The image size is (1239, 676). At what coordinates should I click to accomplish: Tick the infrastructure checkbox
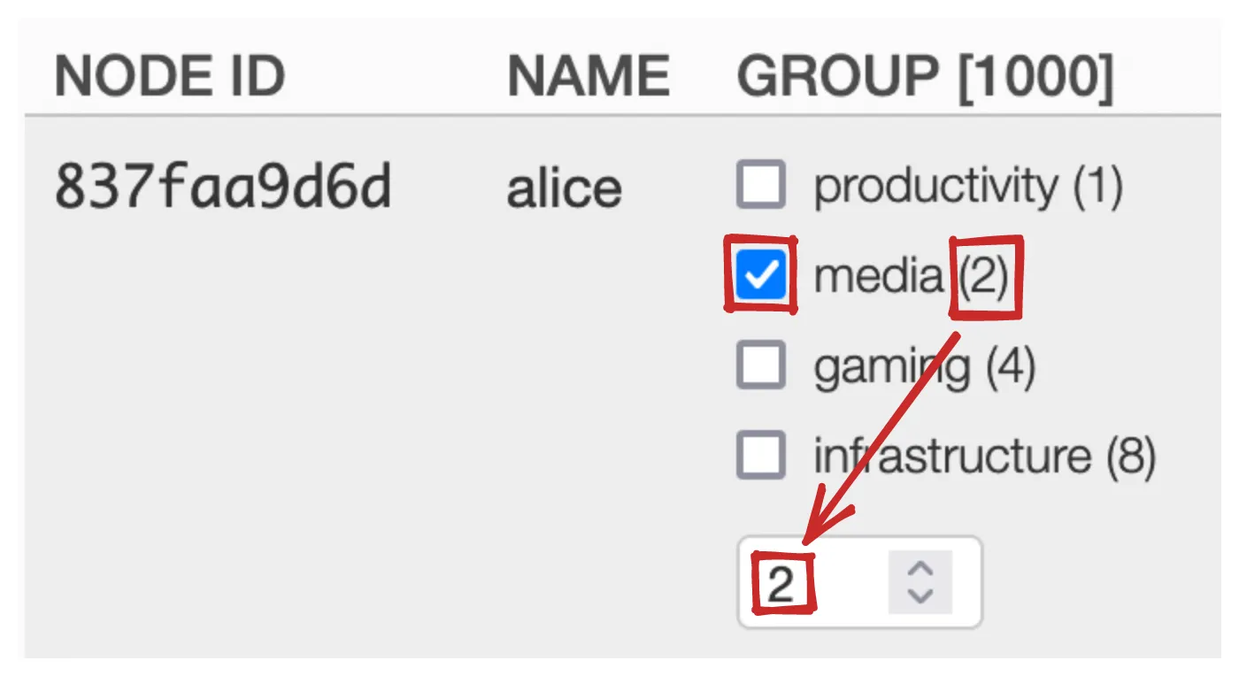point(760,455)
